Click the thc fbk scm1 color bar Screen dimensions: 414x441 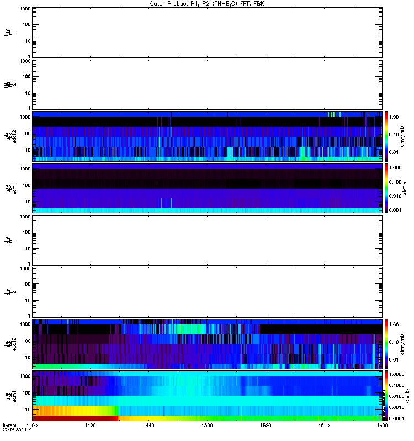[x=386, y=396]
